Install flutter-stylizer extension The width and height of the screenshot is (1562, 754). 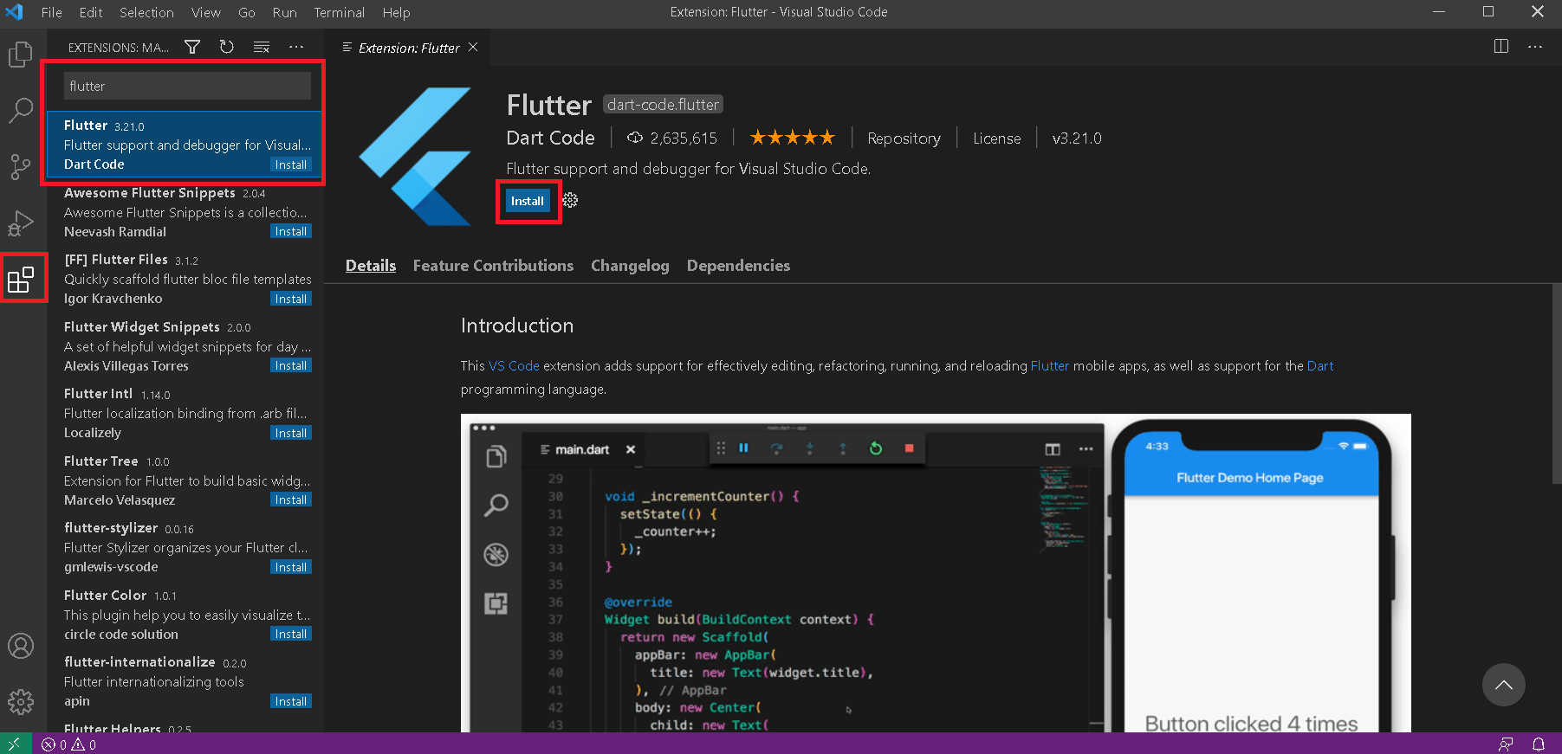coord(290,567)
